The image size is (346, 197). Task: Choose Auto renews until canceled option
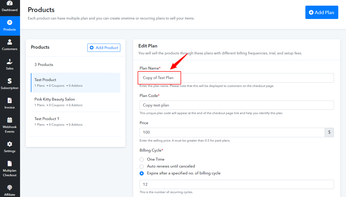point(142,166)
